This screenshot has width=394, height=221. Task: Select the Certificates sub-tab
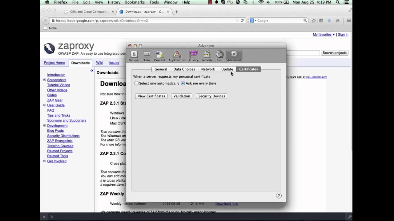248,69
